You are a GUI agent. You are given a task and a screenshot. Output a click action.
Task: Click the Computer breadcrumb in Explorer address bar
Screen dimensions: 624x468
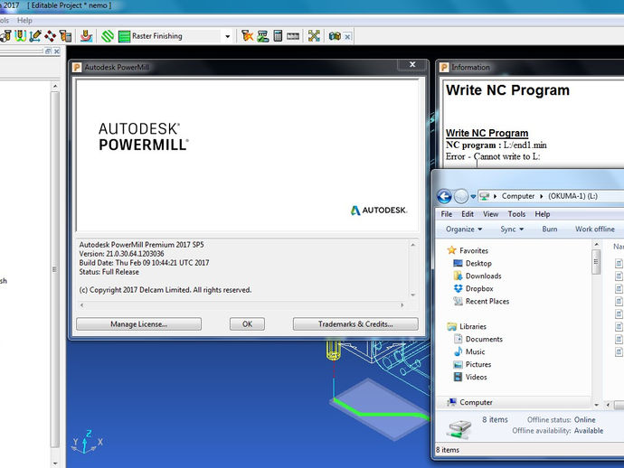tap(518, 196)
